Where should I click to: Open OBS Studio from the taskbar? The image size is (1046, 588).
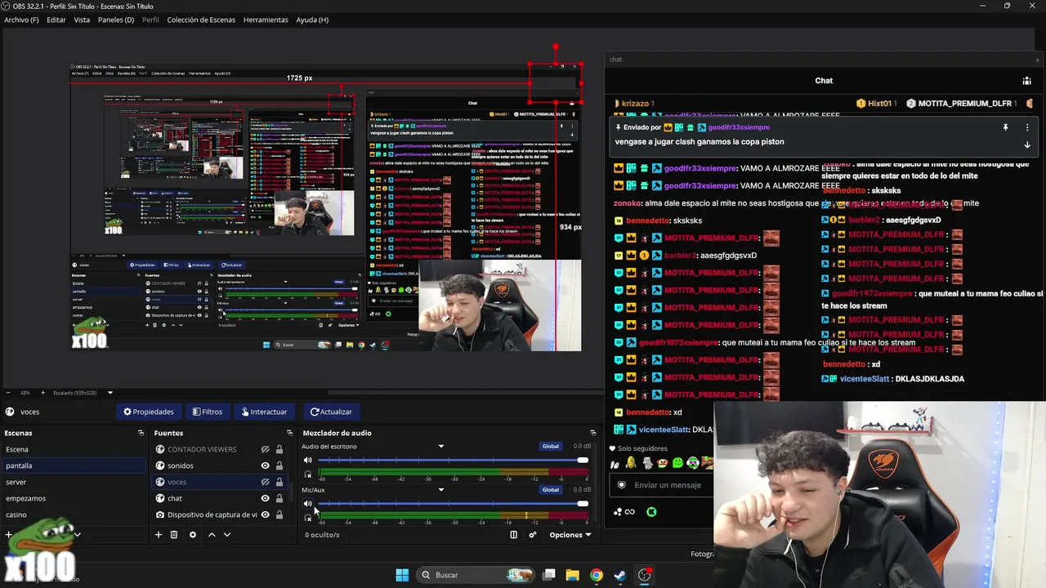[645, 575]
